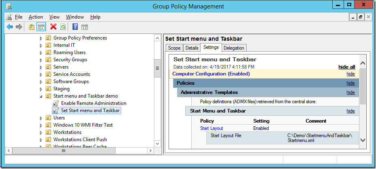Click the Show/Hide Action Pane icon
Image resolution: width=376 pixels, height=169 pixels.
pyautogui.click(x=84, y=27)
